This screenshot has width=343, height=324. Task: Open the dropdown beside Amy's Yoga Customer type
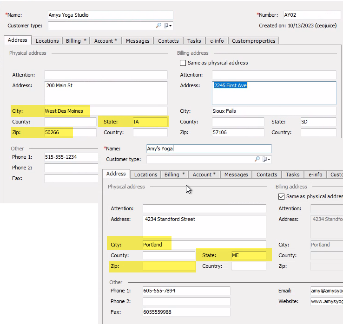[266, 159]
